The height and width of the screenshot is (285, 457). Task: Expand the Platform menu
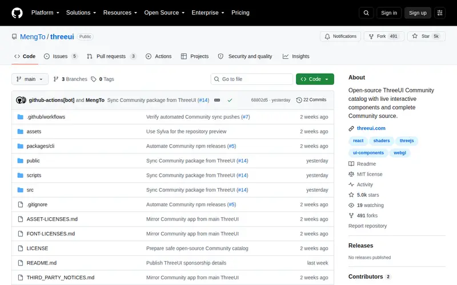(x=45, y=13)
